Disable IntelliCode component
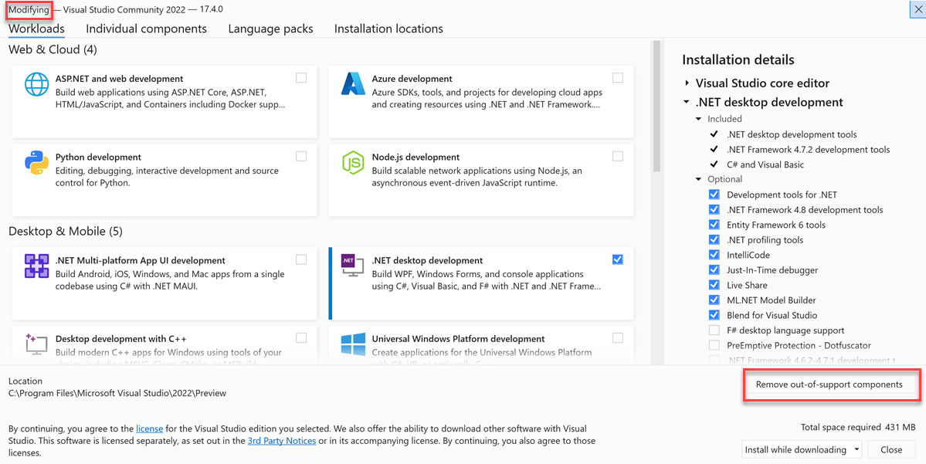 [x=714, y=255]
